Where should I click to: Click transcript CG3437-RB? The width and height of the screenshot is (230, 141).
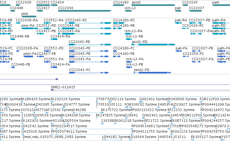(46, 31)
